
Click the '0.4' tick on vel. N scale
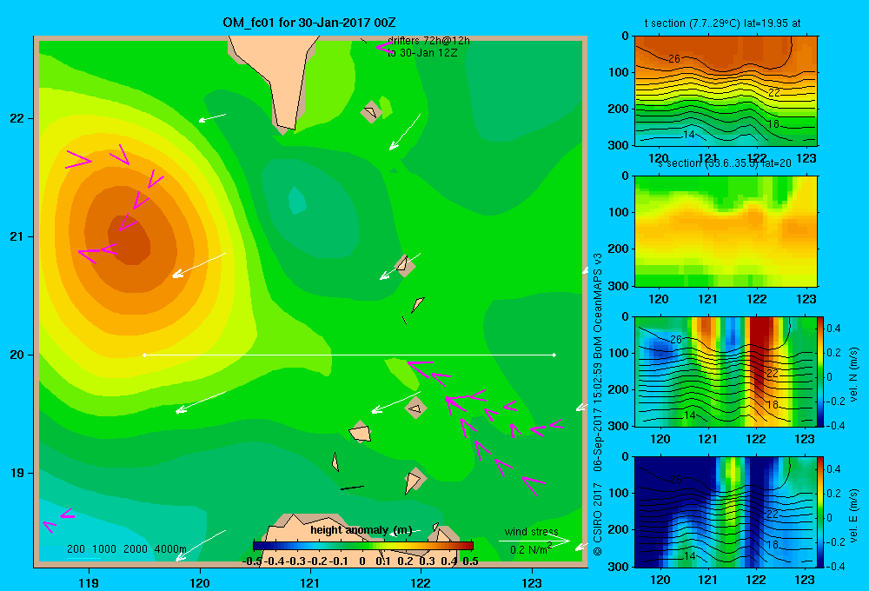[x=833, y=329]
